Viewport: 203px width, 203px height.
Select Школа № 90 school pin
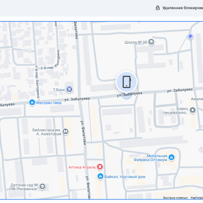[151, 42]
